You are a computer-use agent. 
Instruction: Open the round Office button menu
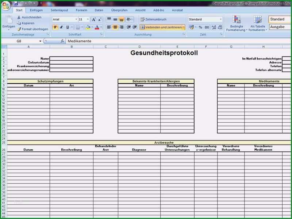click(x=5, y=6)
